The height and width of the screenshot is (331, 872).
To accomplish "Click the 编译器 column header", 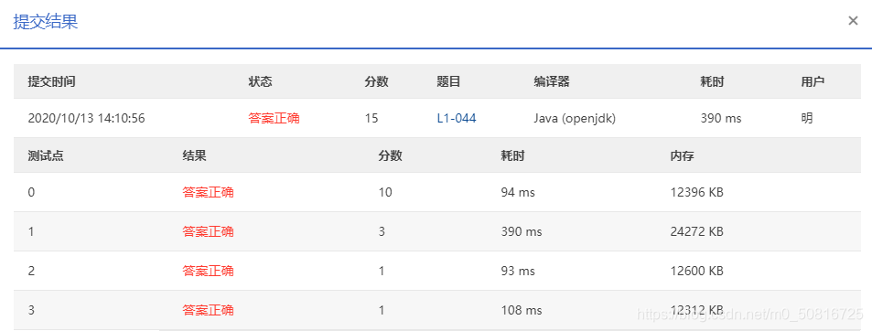I will tap(552, 81).
